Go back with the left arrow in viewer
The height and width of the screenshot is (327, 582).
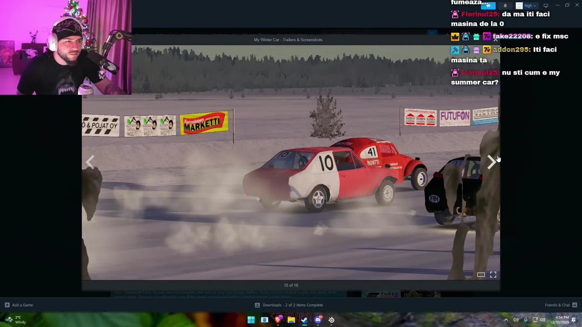90,162
